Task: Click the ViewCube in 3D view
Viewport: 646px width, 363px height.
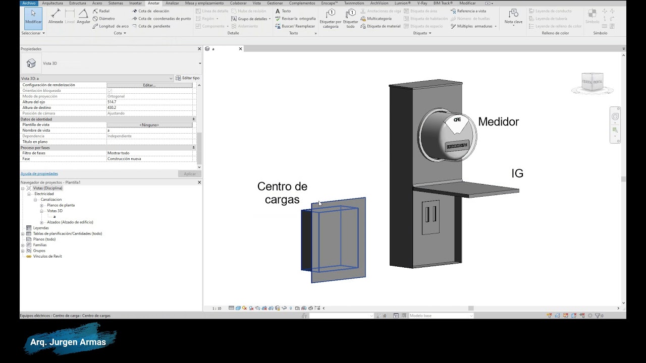Action: click(x=592, y=82)
